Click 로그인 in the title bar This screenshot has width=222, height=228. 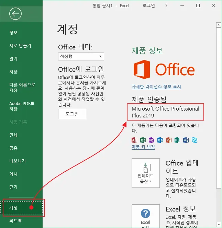point(148,5)
